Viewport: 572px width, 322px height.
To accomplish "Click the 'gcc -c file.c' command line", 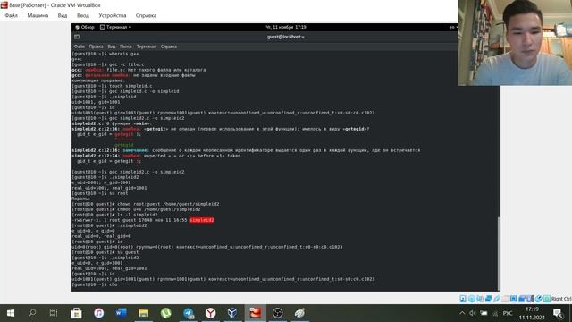I will (x=108, y=64).
